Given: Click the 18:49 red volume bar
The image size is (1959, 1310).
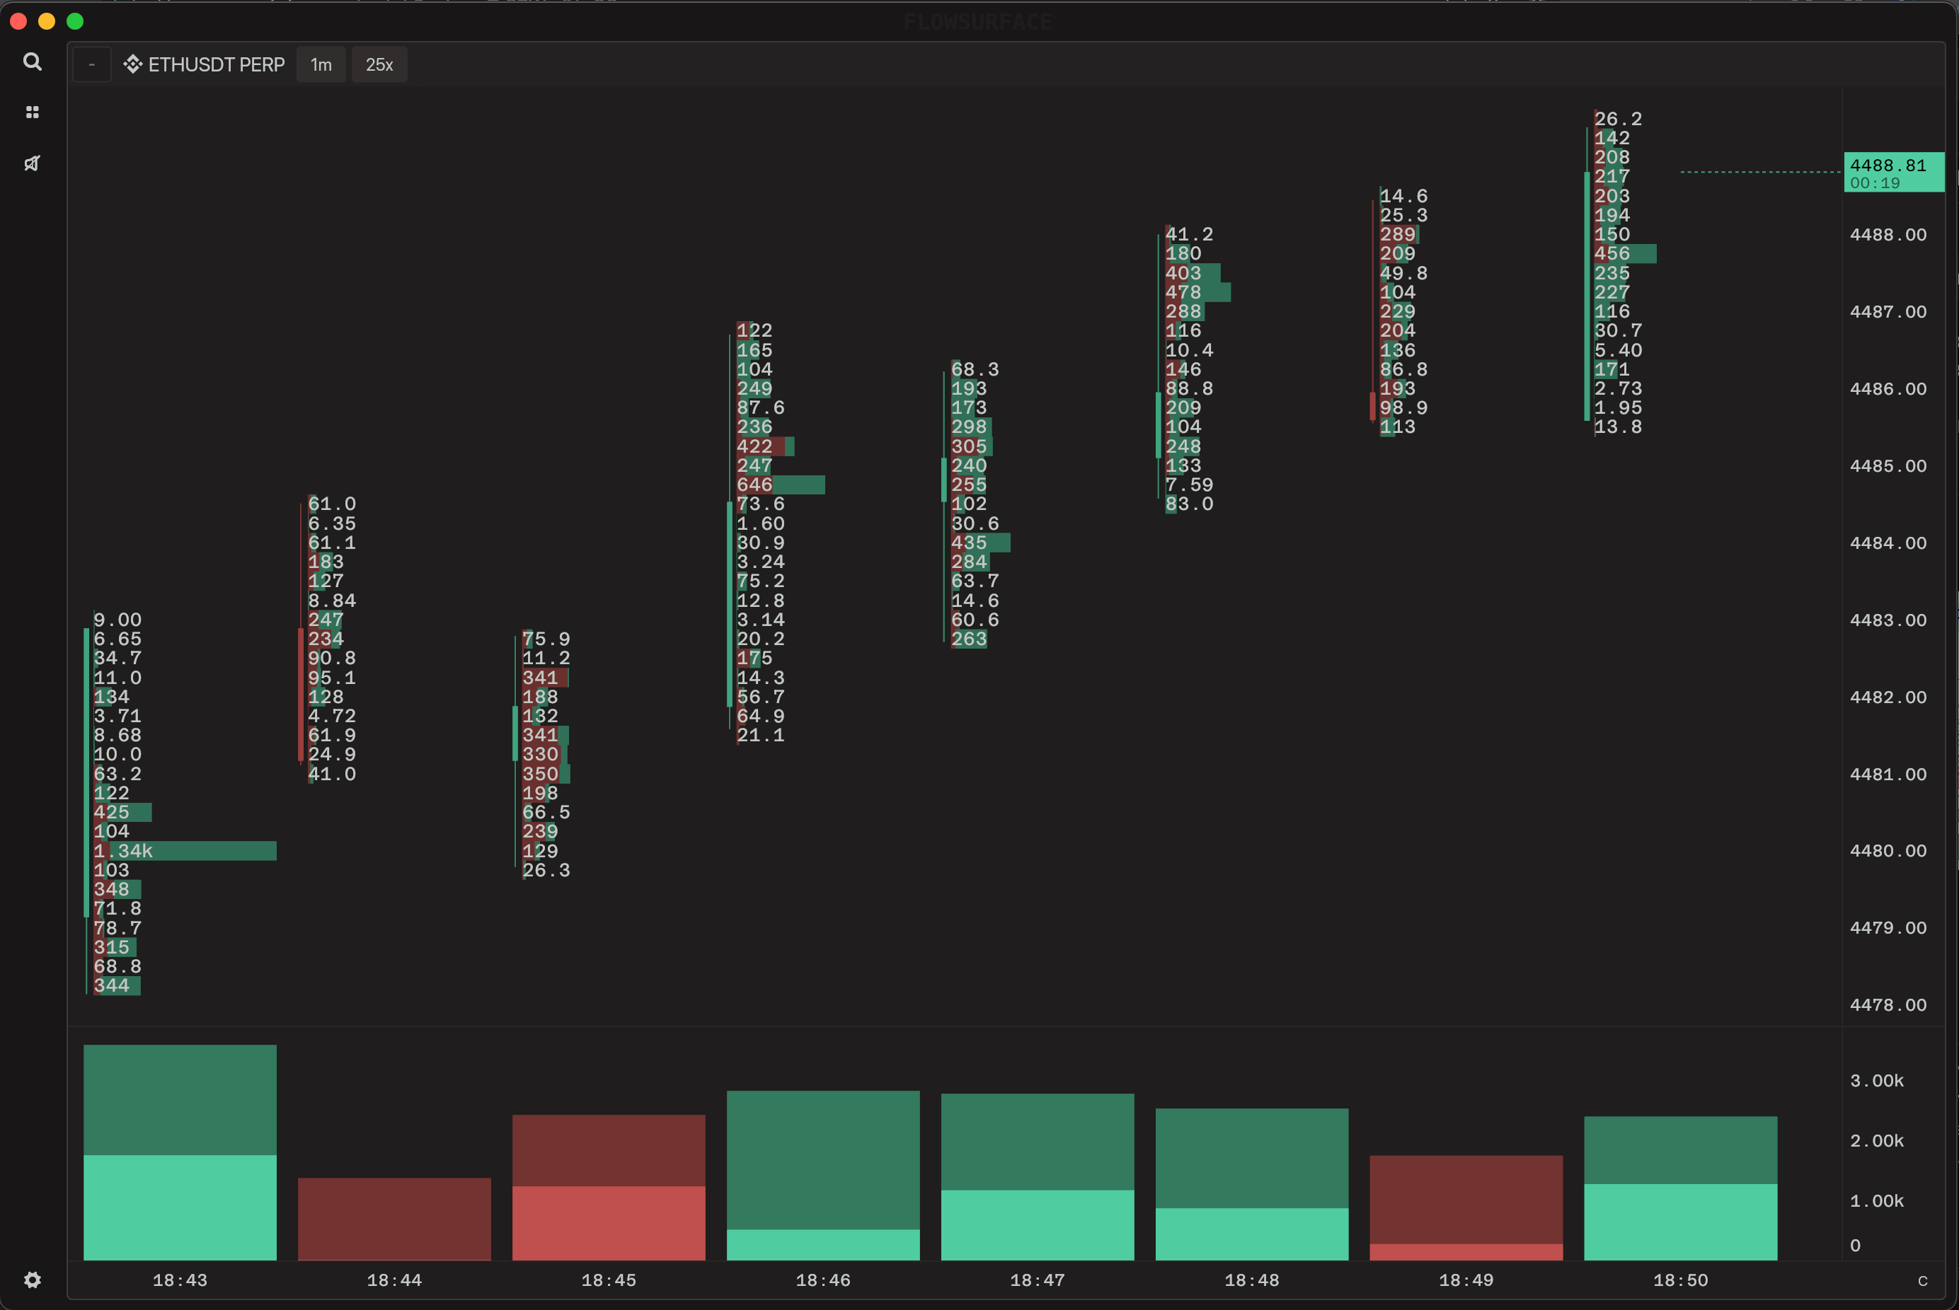Looking at the screenshot, I should click(x=1466, y=1208).
